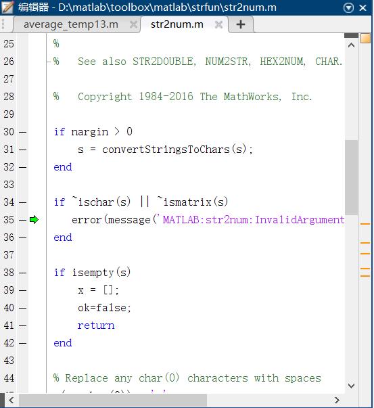Close the editor panel

point(363,8)
